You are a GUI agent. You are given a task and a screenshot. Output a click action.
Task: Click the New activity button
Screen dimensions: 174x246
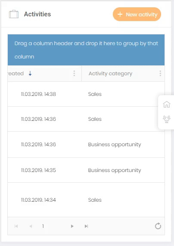pos(137,14)
